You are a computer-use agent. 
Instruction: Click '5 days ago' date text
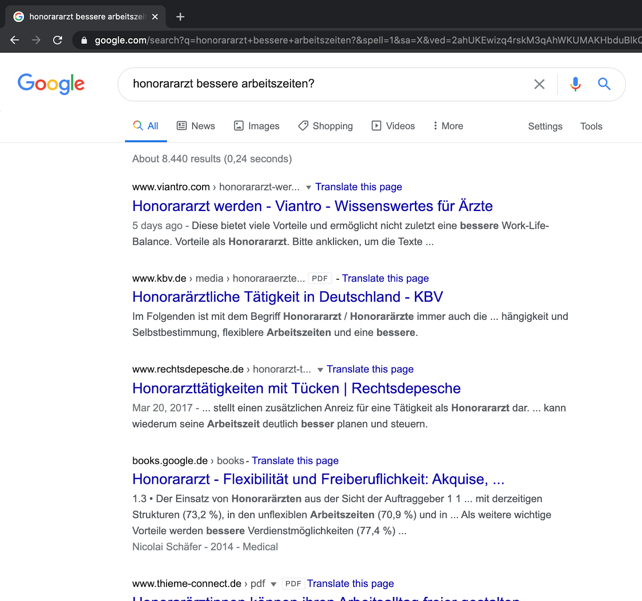click(157, 225)
